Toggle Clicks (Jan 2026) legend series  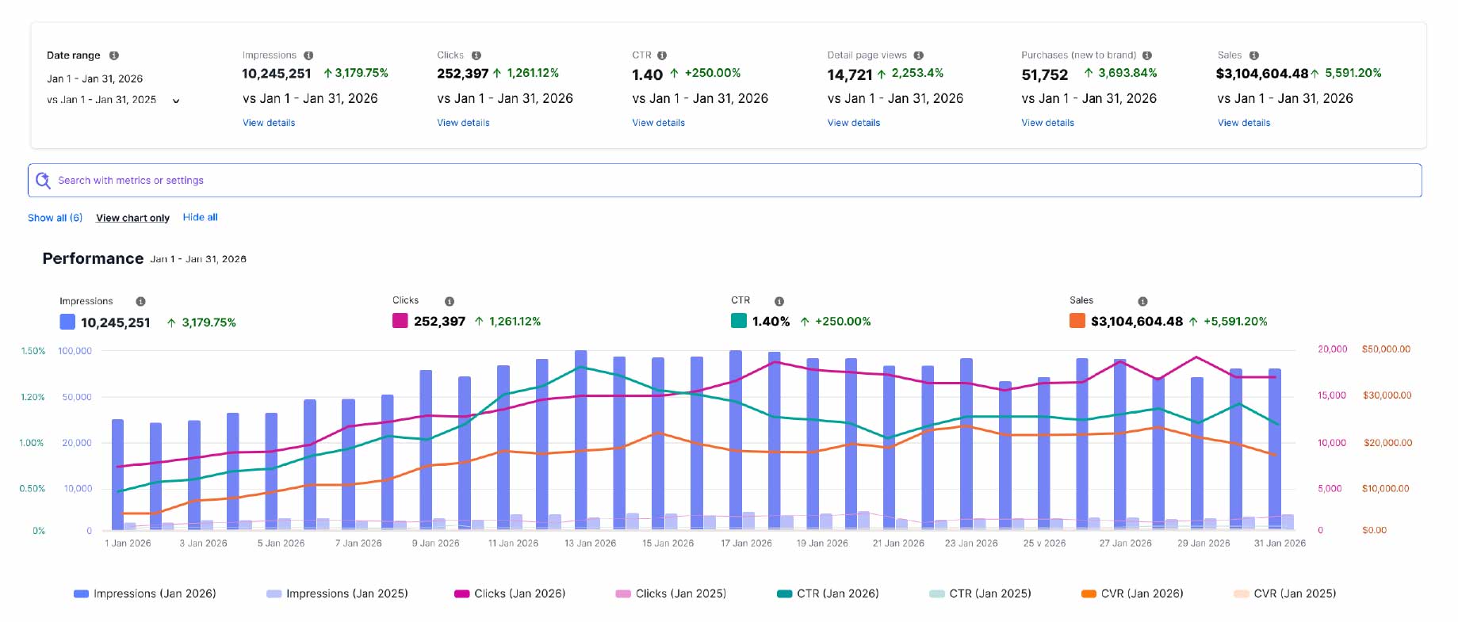[510, 593]
